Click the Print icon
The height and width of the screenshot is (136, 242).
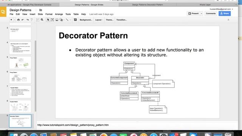tap(19, 20)
